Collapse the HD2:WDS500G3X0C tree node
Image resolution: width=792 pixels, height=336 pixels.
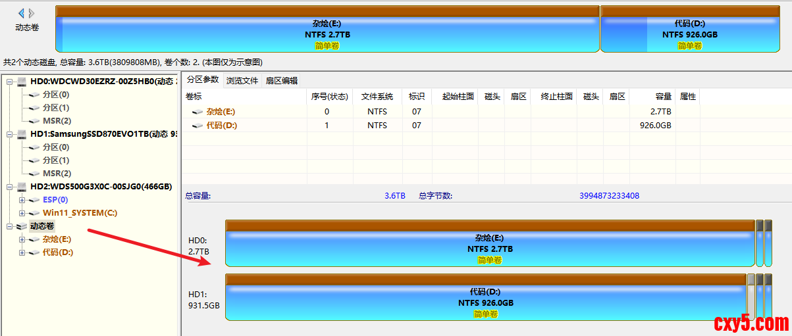pyautogui.click(x=10, y=187)
